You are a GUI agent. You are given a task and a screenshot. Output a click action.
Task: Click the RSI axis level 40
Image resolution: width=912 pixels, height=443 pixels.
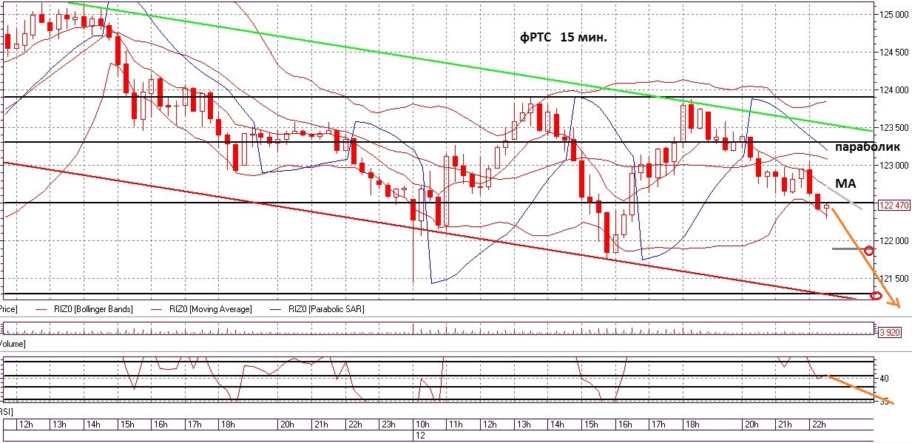[883, 378]
